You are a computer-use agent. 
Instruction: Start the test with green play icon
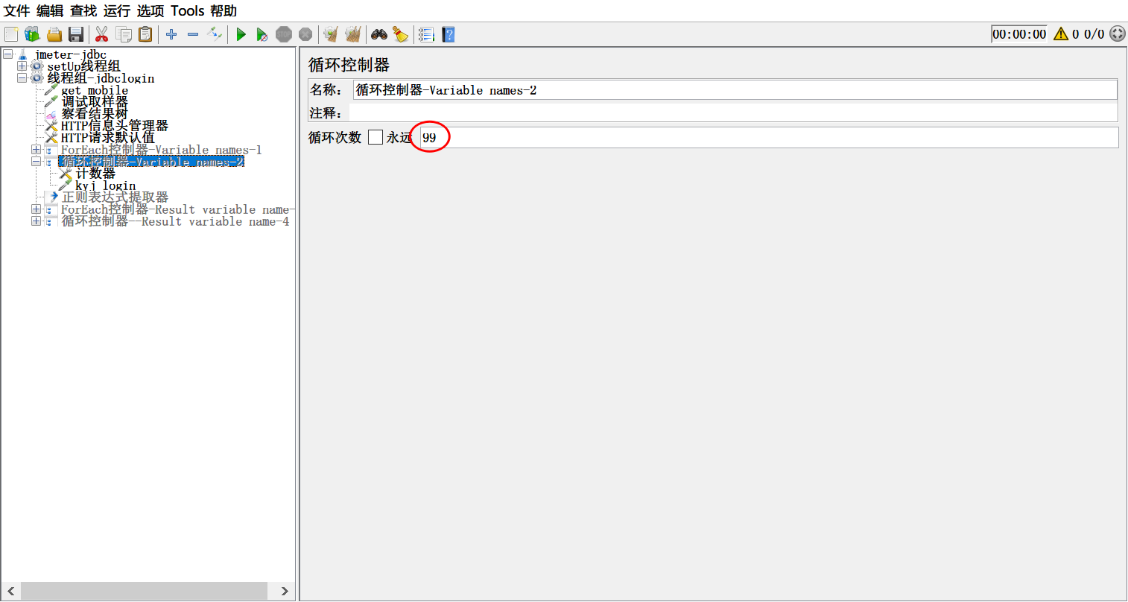pos(241,34)
